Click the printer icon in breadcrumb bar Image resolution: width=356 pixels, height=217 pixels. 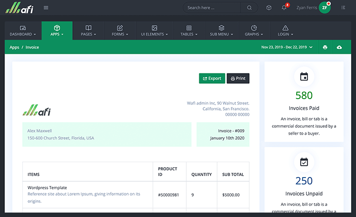[x=325, y=47]
